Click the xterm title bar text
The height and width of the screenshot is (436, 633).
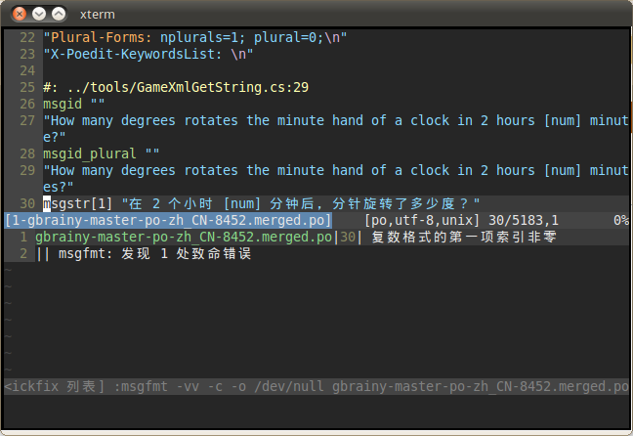pyautogui.click(x=98, y=15)
